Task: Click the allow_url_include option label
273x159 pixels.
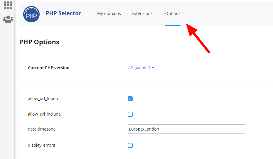Action: pyautogui.click(x=44, y=114)
